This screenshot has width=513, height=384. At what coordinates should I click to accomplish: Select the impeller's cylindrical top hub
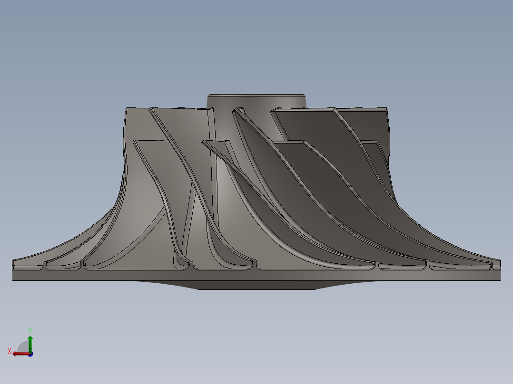click(x=256, y=101)
